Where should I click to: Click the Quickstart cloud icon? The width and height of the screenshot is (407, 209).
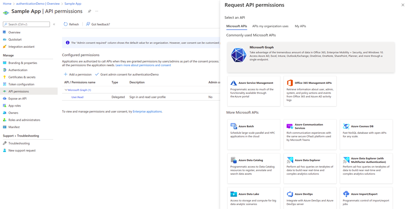coord(4,40)
